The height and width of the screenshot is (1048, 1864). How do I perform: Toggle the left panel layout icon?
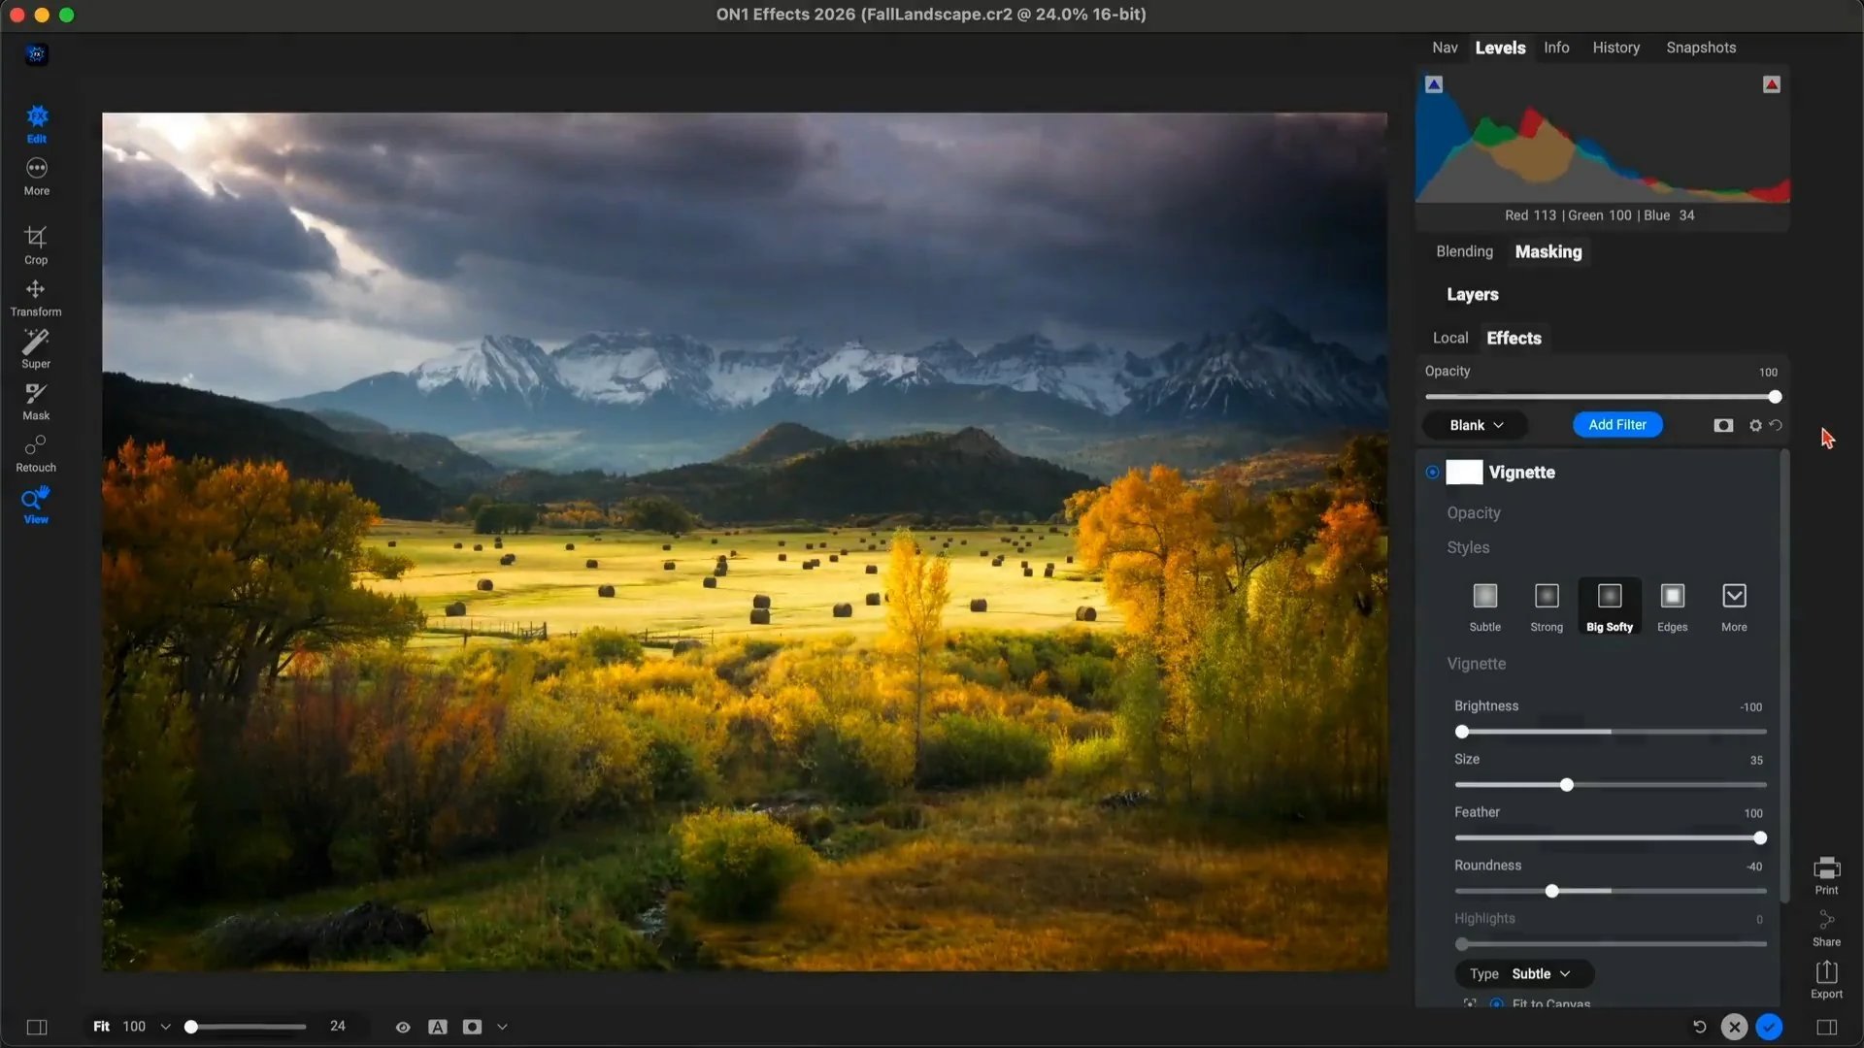[x=37, y=1027]
